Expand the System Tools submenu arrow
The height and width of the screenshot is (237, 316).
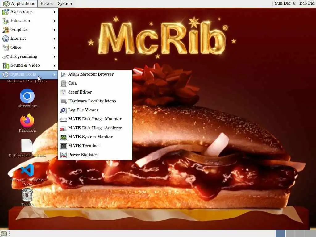[54, 75]
